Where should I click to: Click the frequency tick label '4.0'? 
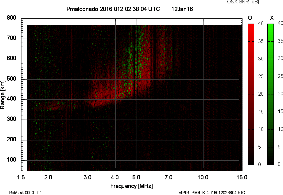pyautogui.click(x=115, y=177)
